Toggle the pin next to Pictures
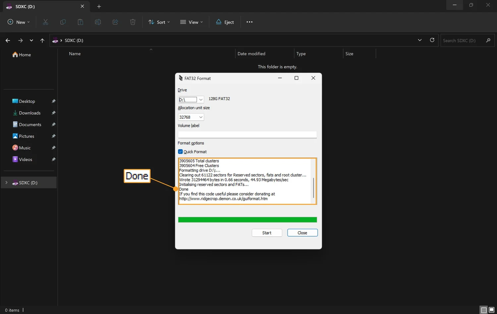This screenshot has width=497, height=314. 53,136
